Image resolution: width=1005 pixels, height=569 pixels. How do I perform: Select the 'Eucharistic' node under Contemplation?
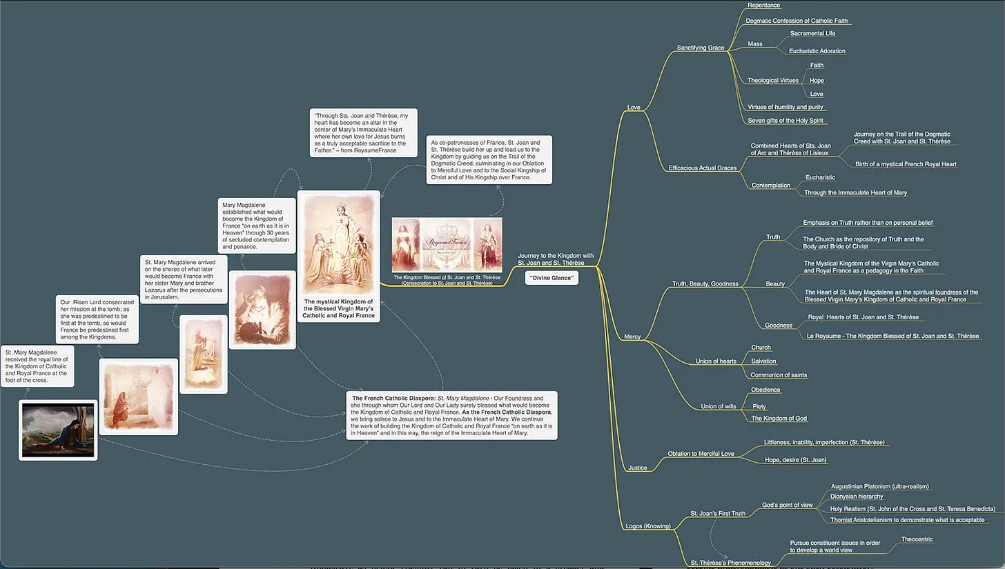click(x=820, y=177)
